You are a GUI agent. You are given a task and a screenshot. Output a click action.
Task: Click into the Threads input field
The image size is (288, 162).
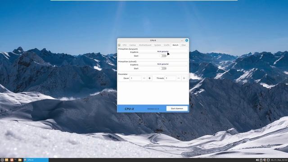[x=170, y=78]
